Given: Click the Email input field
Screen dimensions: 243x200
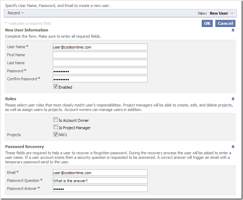Looking at the screenshot, I should (100, 173).
